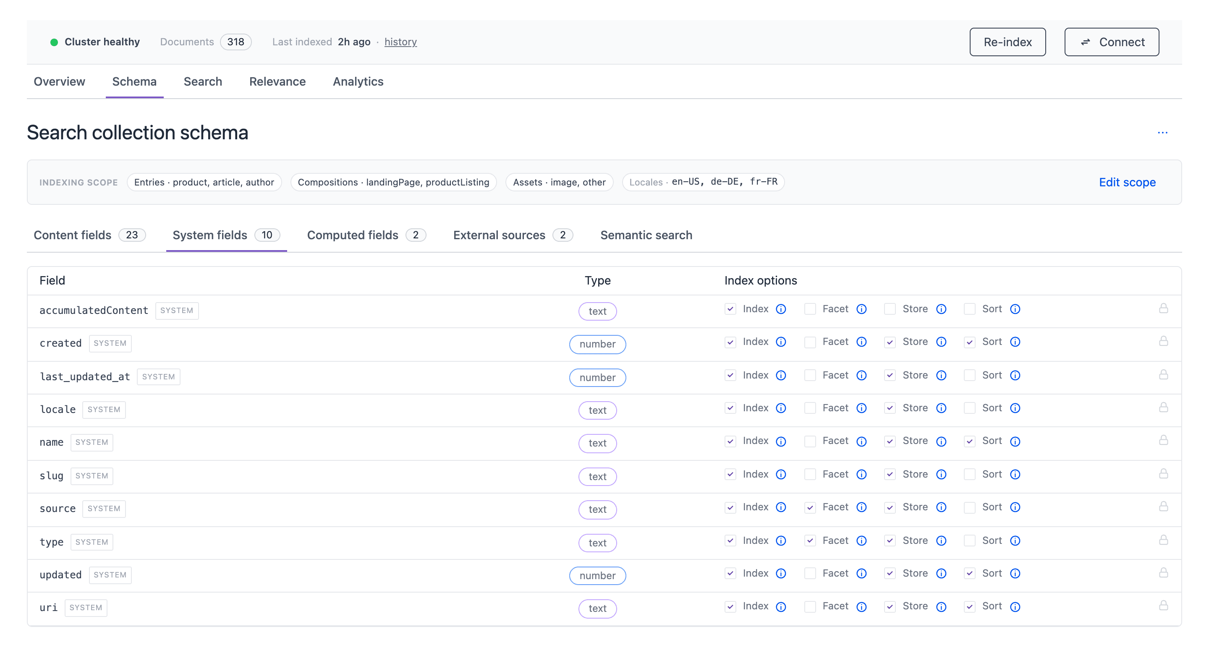The height and width of the screenshot is (653, 1209).
Task: Toggle Store checkbox for last_updated_at field
Action: click(890, 375)
